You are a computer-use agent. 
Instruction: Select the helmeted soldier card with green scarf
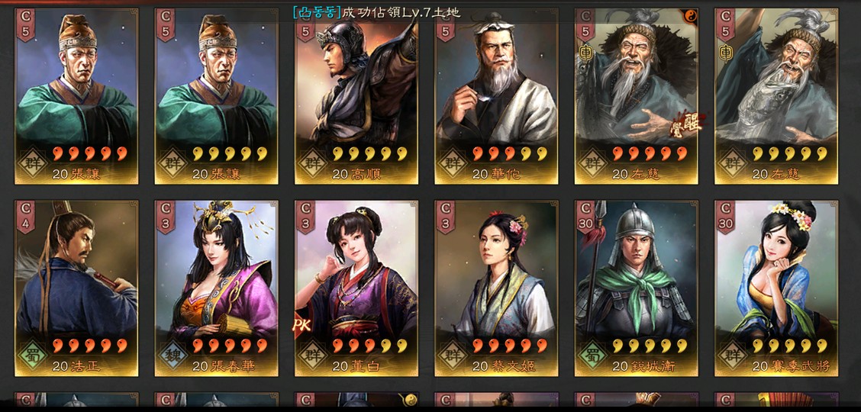[x=636, y=288]
